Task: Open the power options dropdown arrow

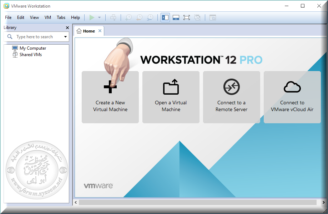Action: pos(99,18)
